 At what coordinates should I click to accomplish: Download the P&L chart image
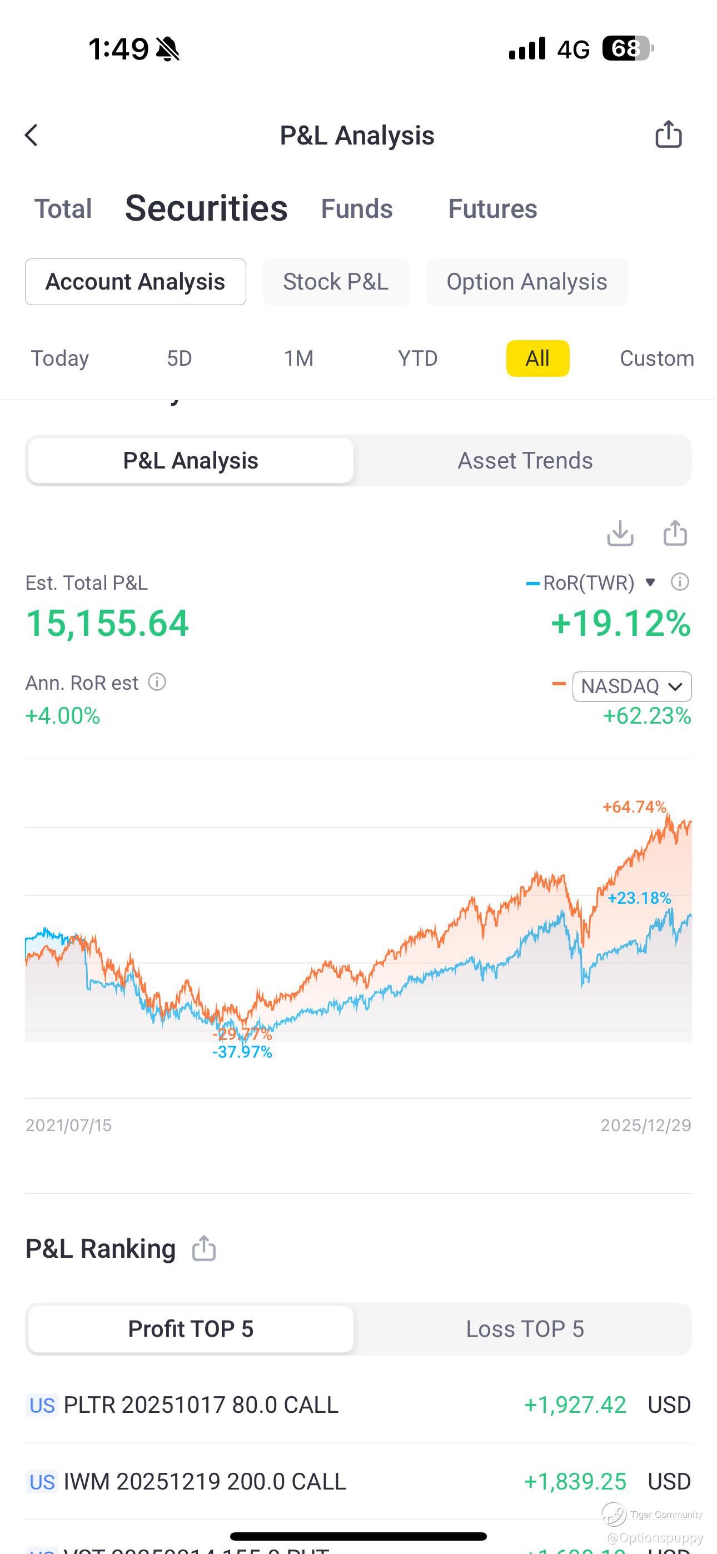point(620,532)
